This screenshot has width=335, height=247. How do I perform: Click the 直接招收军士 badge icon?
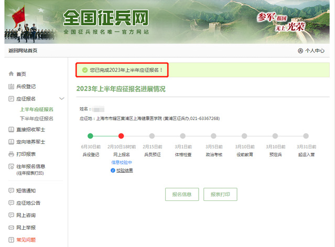pyautogui.click(x=11, y=129)
